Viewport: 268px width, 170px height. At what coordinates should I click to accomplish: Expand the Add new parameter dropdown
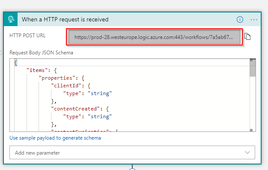(x=132, y=152)
